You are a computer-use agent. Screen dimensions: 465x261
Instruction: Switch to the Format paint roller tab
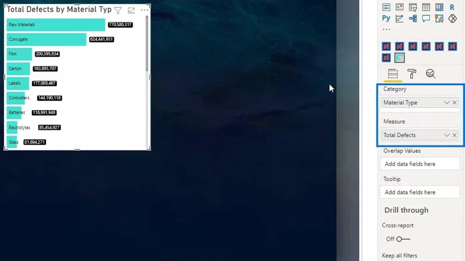click(412, 74)
